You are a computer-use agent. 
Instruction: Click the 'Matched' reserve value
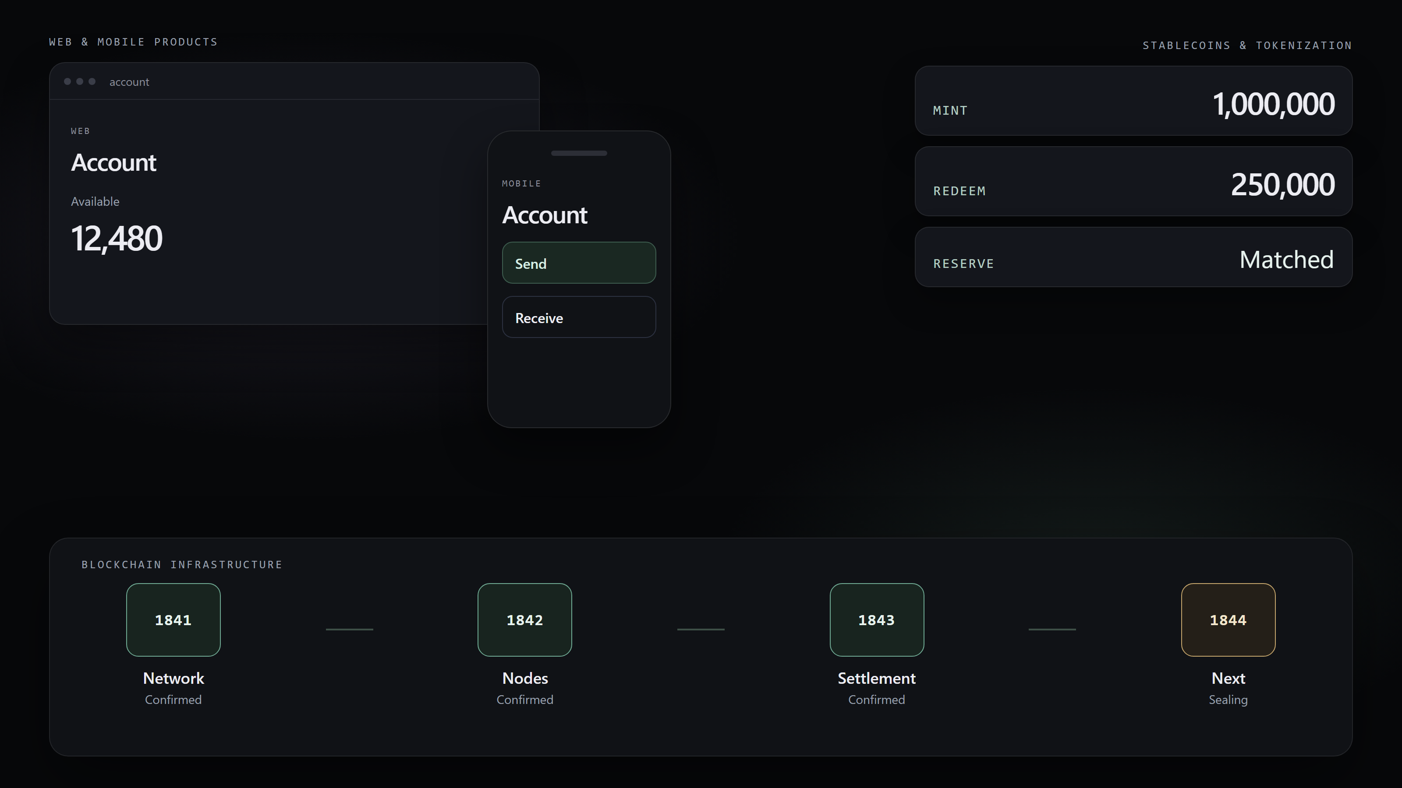pyautogui.click(x=1286, y=260)
